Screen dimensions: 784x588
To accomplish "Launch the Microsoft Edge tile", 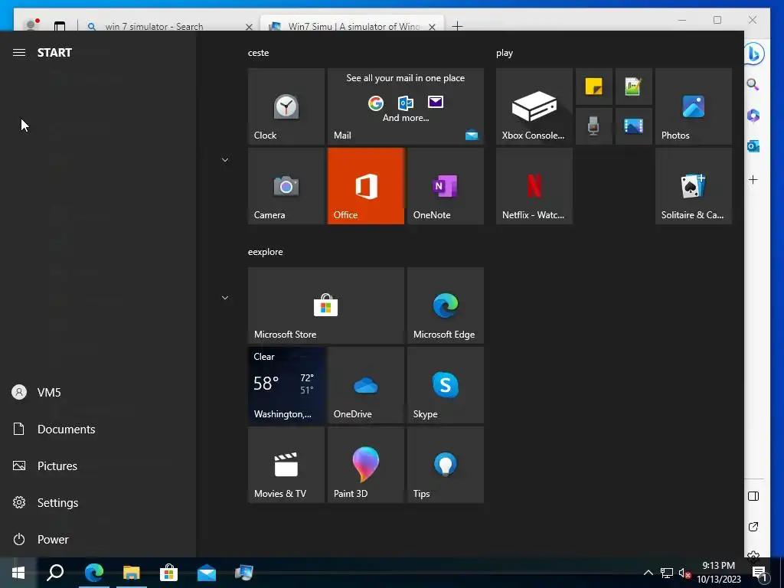I will coord(445,305).
